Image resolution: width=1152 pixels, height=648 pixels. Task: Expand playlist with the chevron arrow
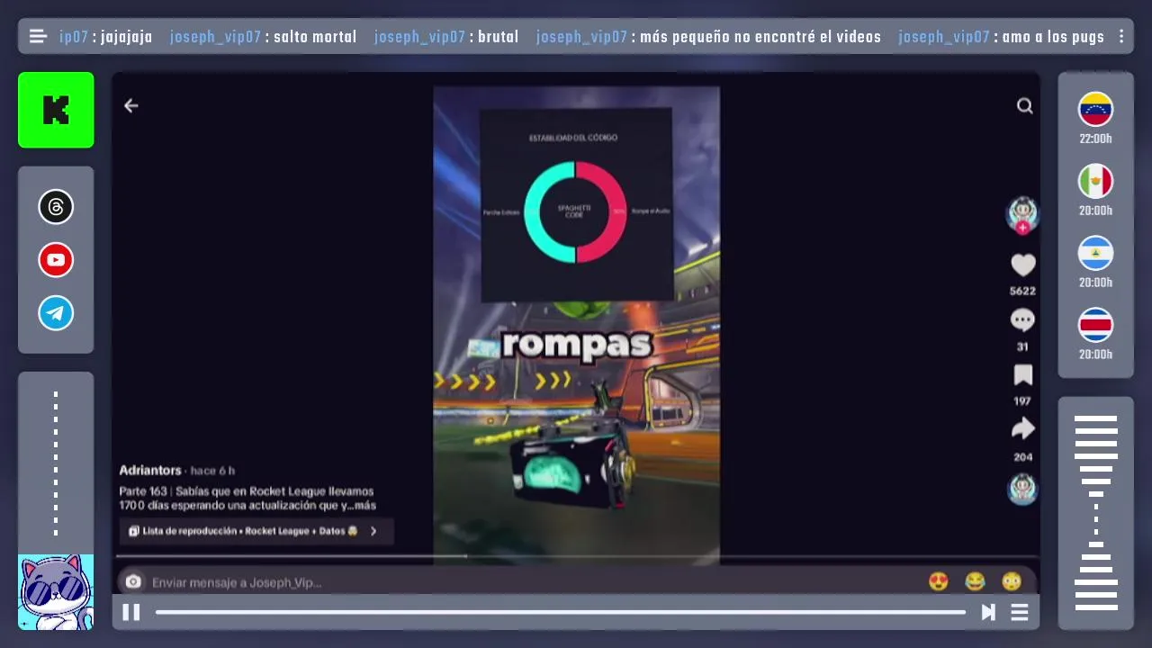373,531
